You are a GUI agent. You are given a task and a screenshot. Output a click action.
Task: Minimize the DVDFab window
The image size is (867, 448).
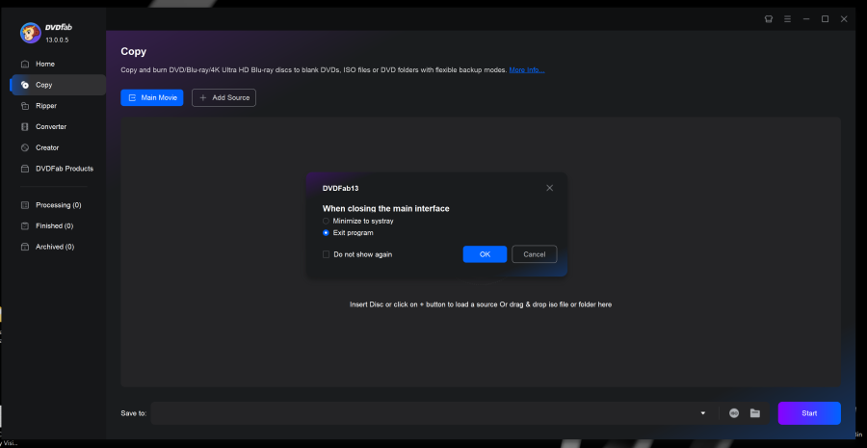(806, 19)
